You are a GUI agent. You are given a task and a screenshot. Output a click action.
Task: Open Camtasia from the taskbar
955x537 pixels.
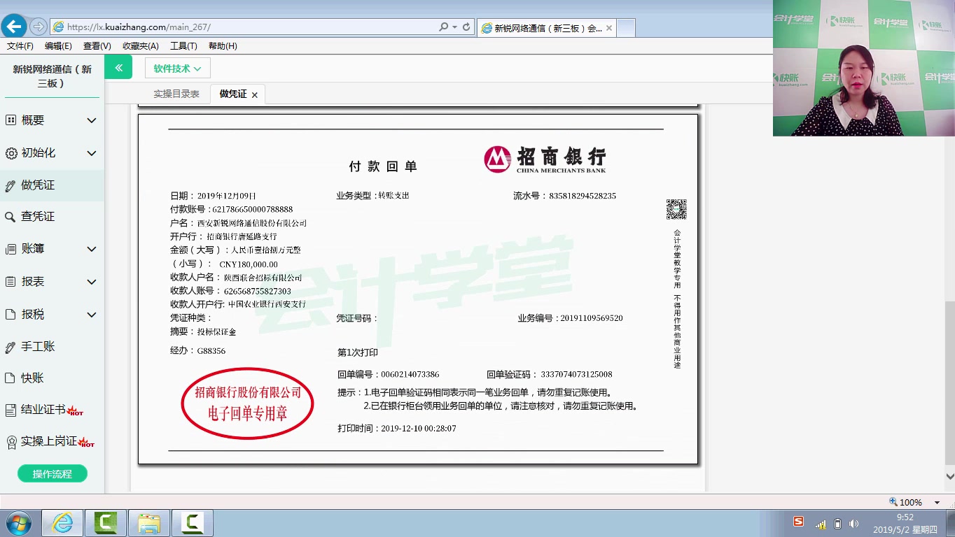(106, 522)
